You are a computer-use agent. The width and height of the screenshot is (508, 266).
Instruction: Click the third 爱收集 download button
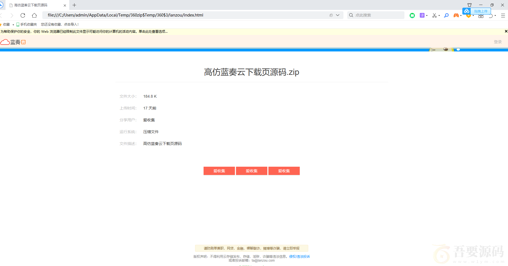pyautogui.click(x=284, y=171)
